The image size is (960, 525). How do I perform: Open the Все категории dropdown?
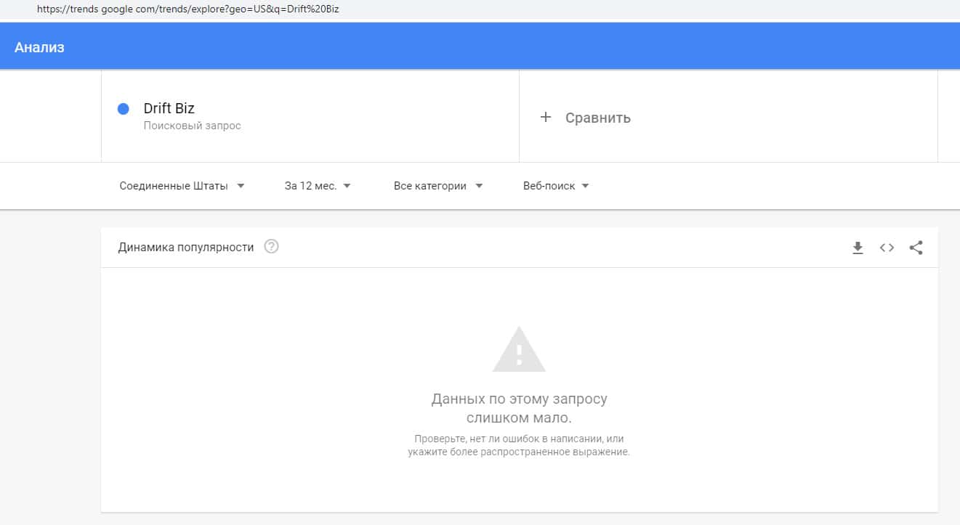pyautogui.click(x=438, y=186)
